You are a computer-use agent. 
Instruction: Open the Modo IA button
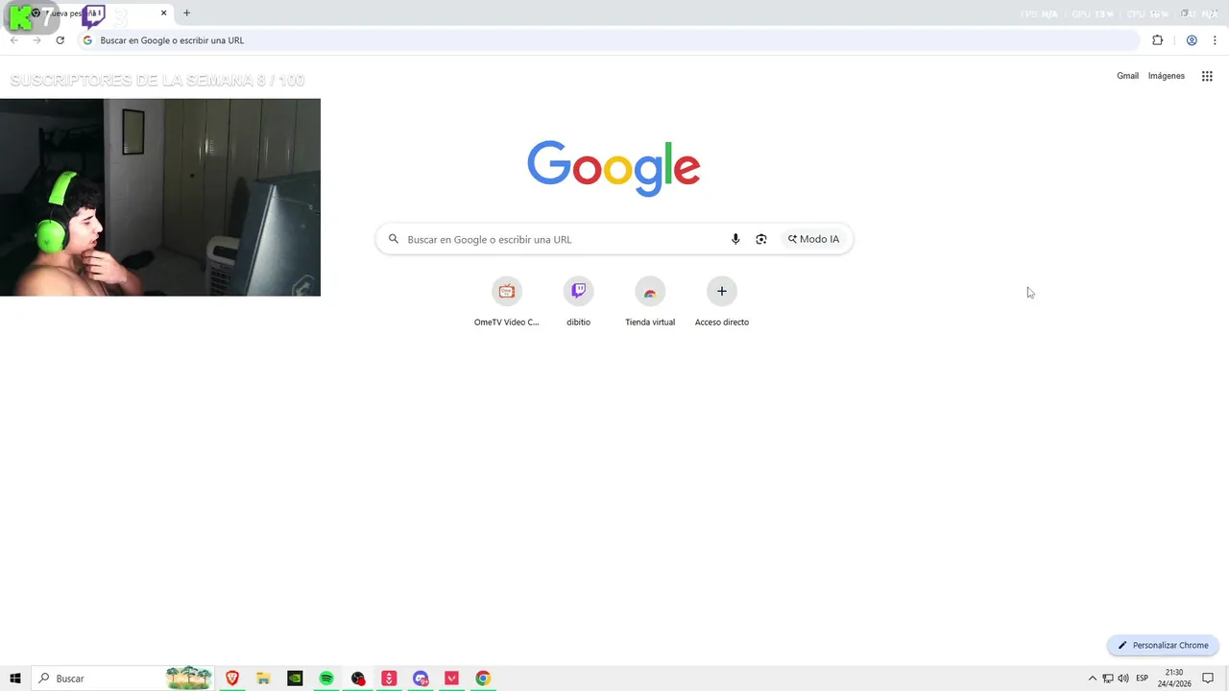813,239
